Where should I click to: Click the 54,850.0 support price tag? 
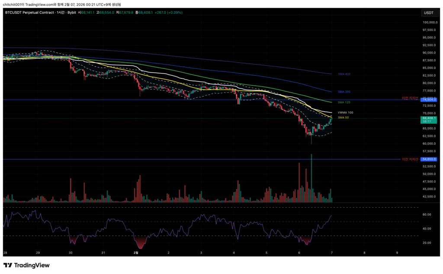[x=430, y=159]
